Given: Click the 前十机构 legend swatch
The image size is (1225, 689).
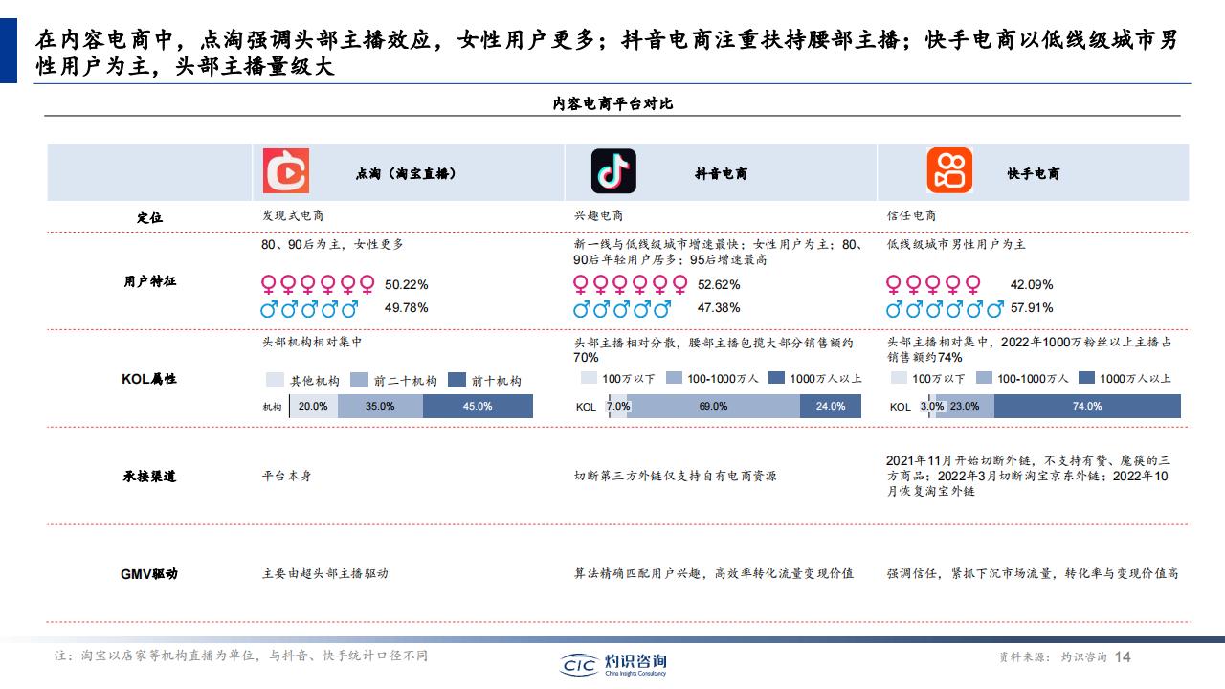Looking at the screenshot, I should click(457, 380).
